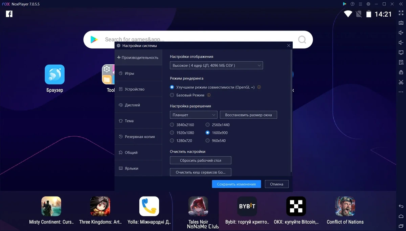The width and height of the screenshot is (406, 231).
Task: Click the screen monitor icon in sidebar
Action: [x=401, y=52]
